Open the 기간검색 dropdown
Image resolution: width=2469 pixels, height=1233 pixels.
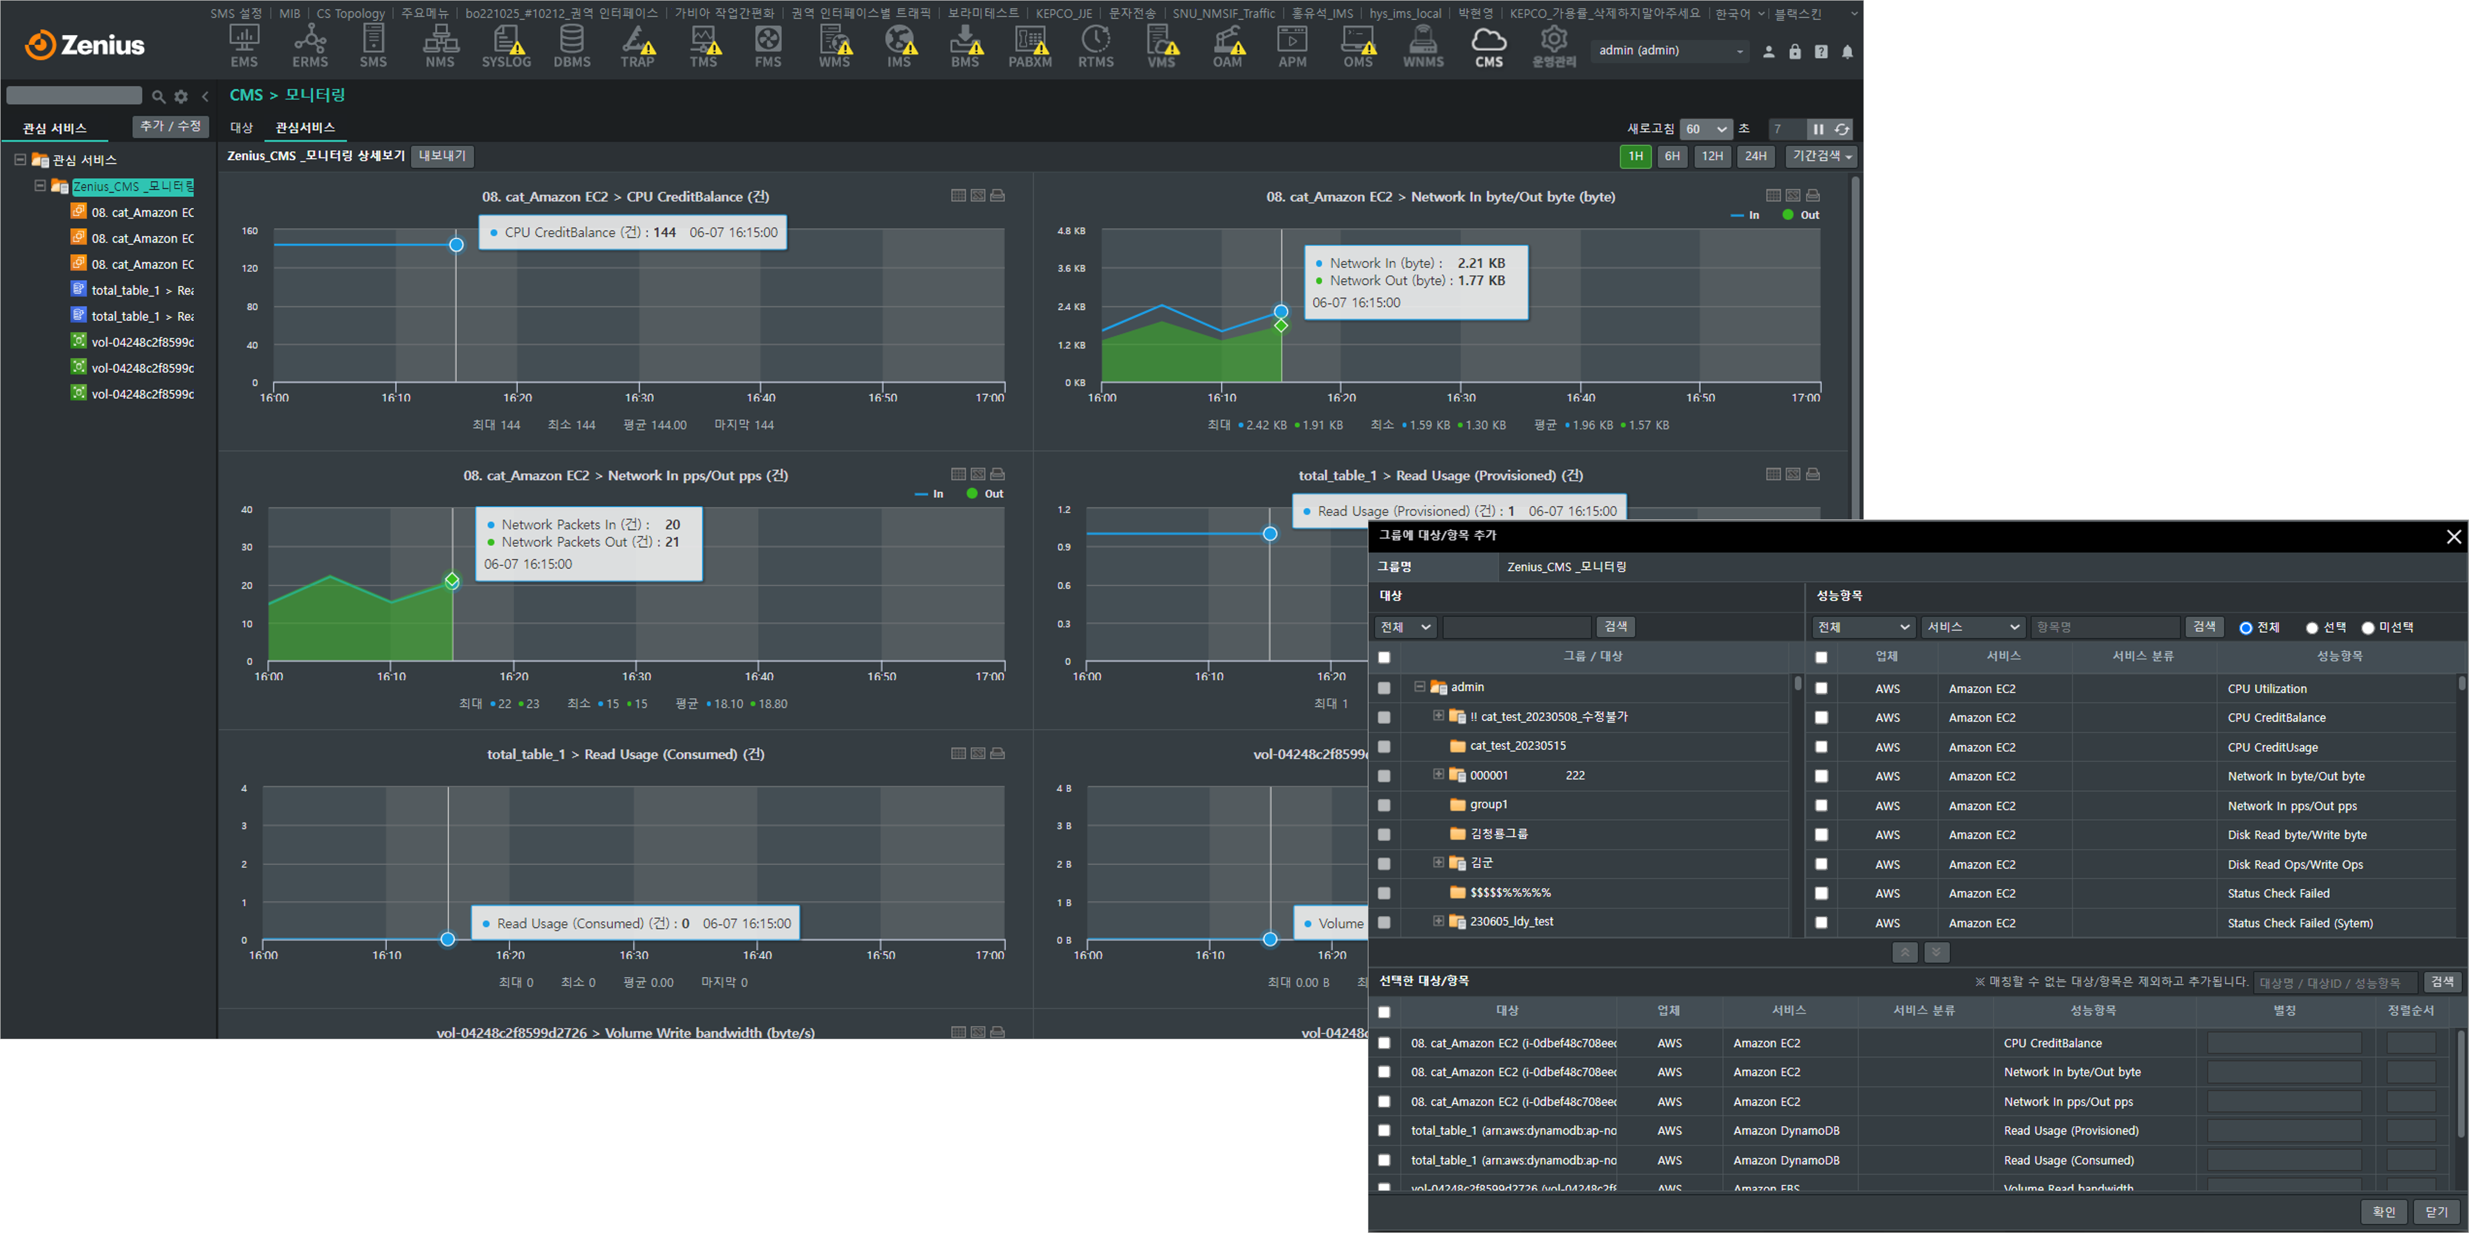(x=1821, y=156)
